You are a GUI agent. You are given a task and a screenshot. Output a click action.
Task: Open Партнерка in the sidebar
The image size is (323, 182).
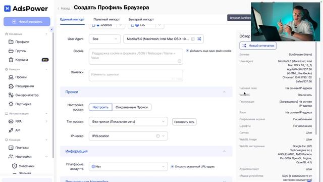(23, 104)
